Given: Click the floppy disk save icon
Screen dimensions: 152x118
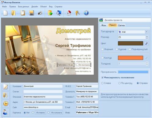Looking at the screenshot, I should [31, 13].
